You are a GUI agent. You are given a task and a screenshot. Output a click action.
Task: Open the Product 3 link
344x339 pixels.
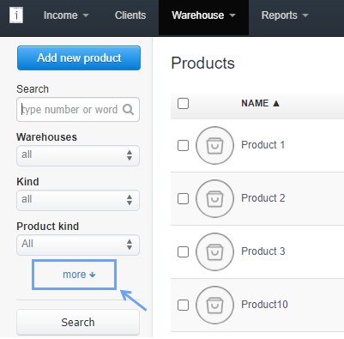point(263,251)
